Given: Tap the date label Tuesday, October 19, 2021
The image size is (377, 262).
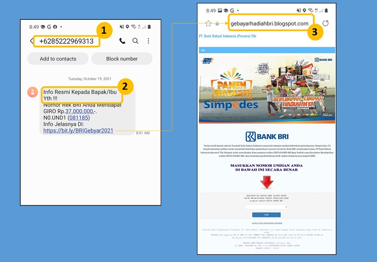Looking at the screenshot, I should click(90, 79).
